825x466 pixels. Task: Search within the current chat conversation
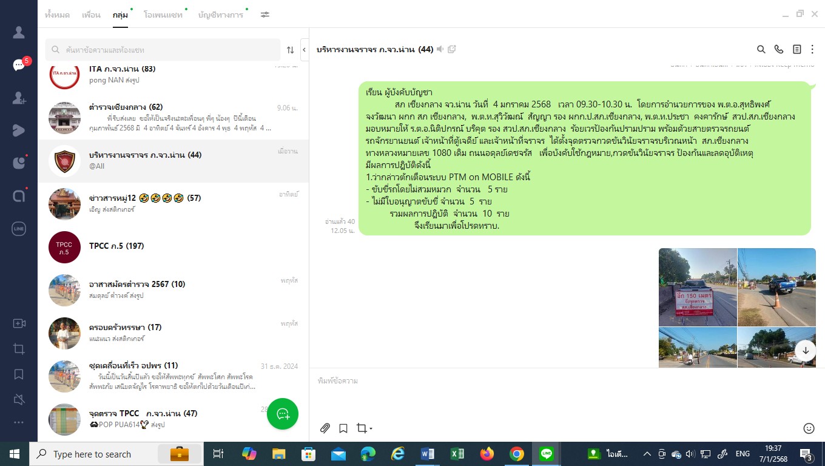tap(761, 49)
